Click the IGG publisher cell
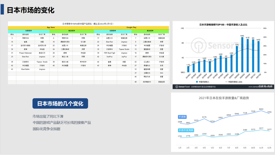Viewport: 275px width, 155px height. 161,73
